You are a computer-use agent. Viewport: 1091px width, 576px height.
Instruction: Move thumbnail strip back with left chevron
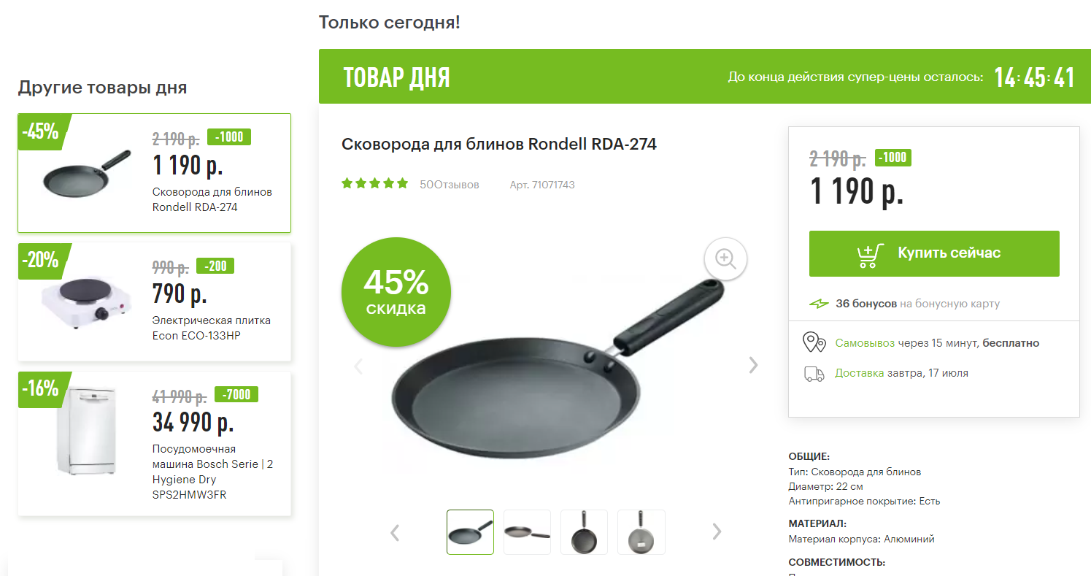tap(395, 532)
